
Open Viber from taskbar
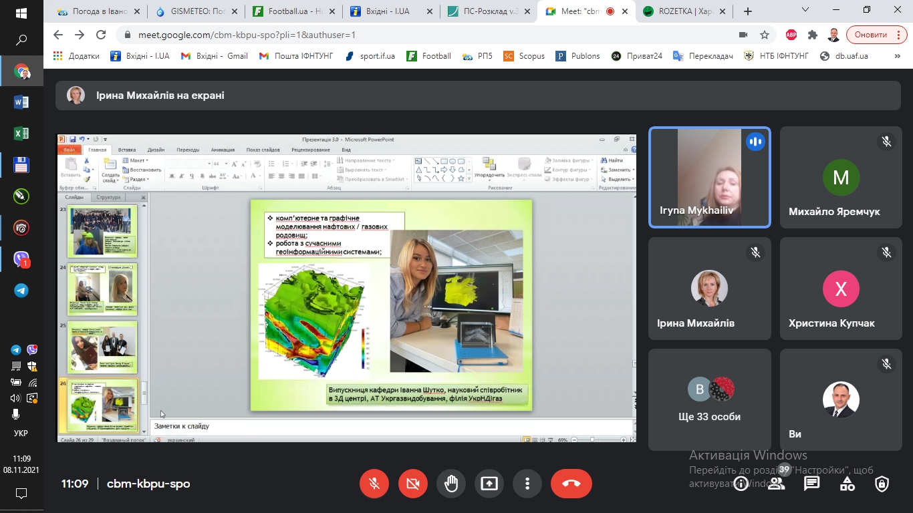point(21,259)
